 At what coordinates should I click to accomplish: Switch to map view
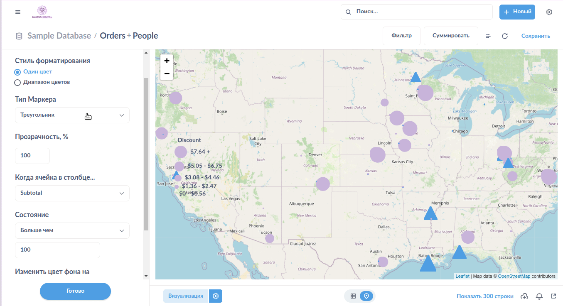[366, 296]
